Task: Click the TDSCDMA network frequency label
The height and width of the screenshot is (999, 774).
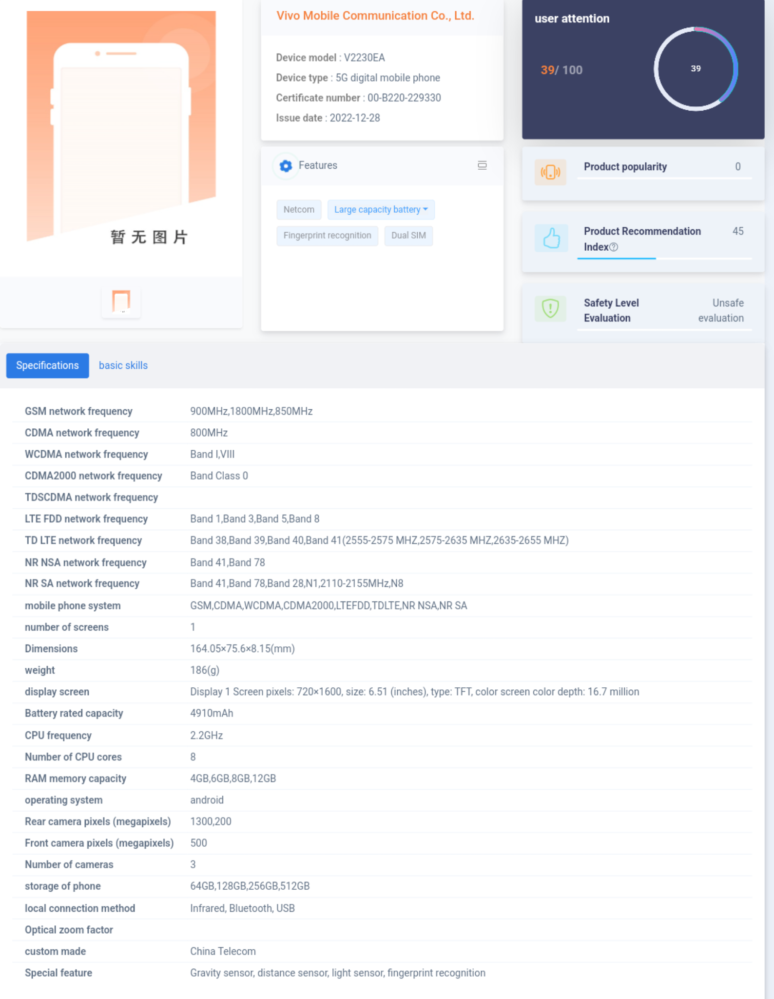Action: [x=91, y=498]
